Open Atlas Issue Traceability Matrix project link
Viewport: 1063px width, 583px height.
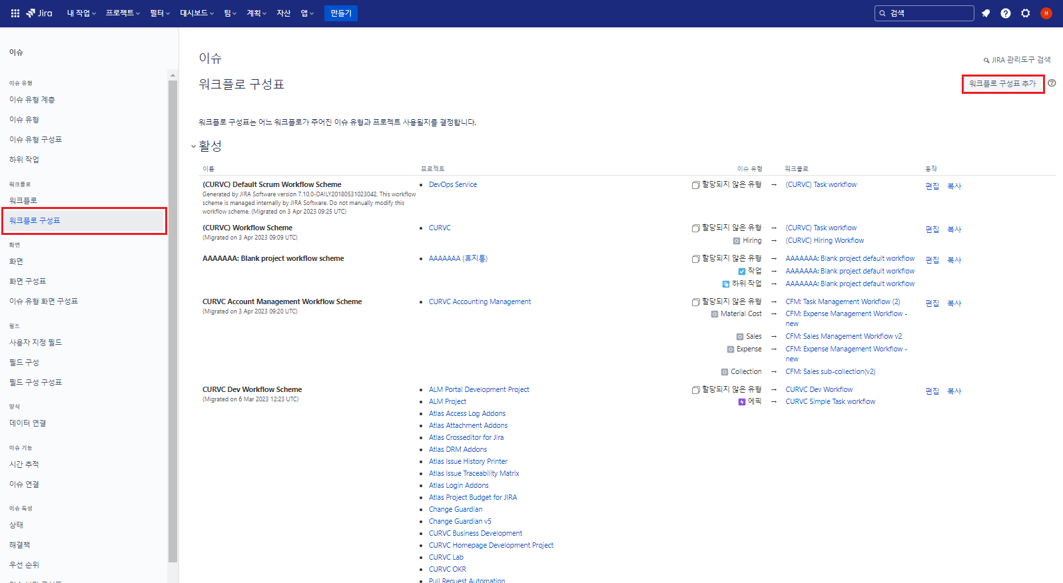[474, 474]
